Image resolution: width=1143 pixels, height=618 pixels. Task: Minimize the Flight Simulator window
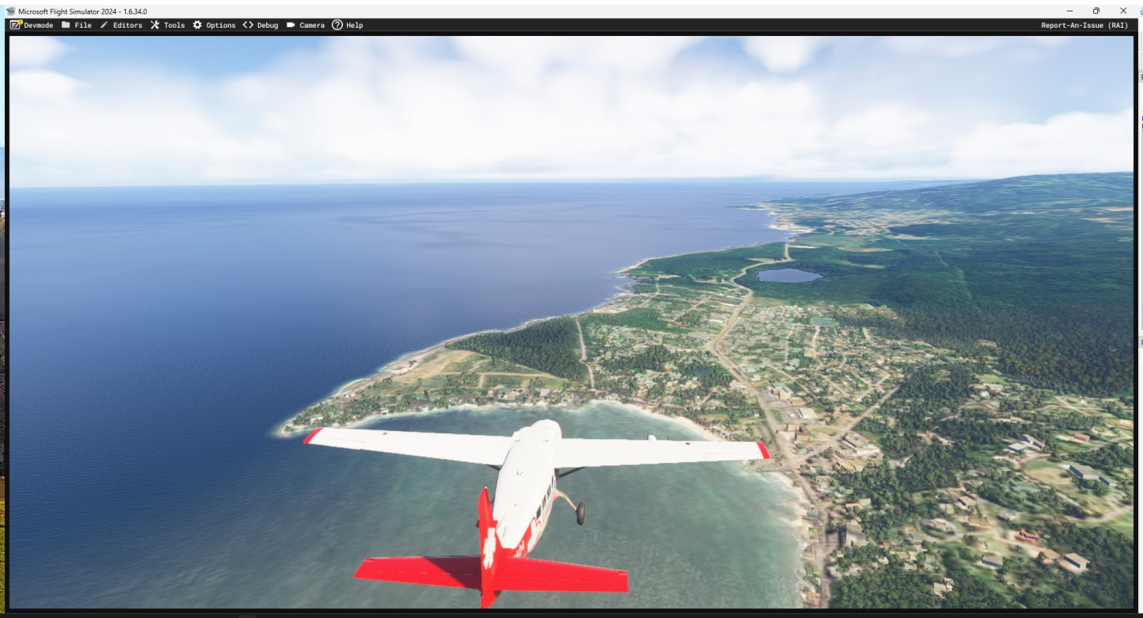1070,11
